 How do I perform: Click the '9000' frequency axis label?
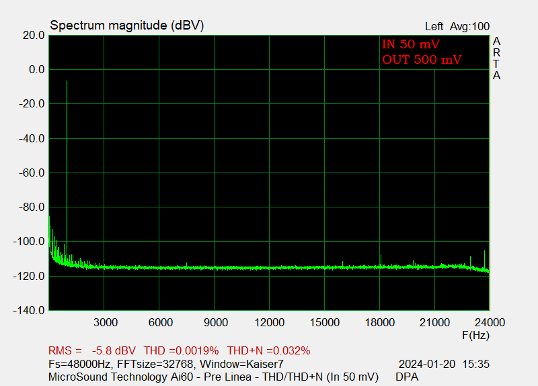pyautogui.click(x=216, y=322)
